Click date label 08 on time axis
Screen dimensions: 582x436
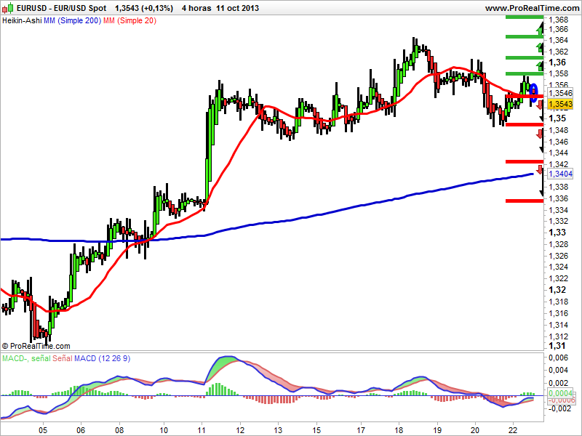[120, 430]
